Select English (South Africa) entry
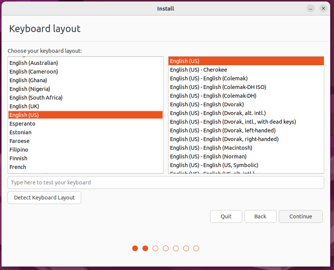 (x=36, y=98)
